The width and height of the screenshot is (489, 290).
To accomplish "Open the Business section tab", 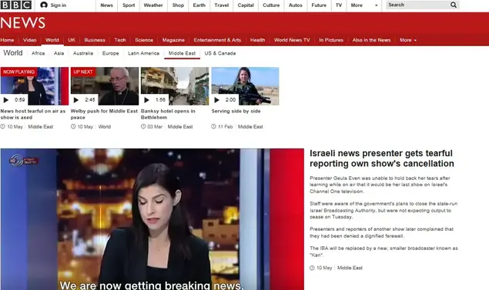I will click(x=95, y=40).
